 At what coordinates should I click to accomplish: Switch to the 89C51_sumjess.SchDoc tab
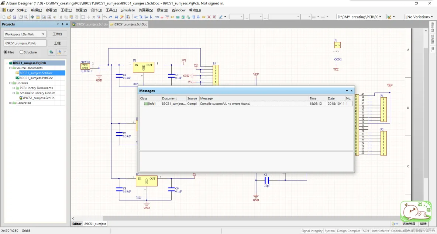[x=128, y=24]
